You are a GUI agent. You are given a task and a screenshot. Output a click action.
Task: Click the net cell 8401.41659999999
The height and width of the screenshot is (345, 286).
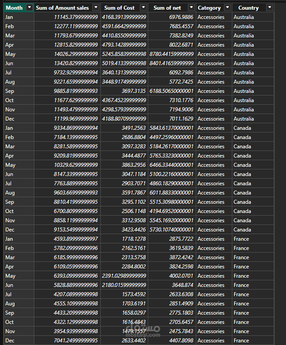172,63
